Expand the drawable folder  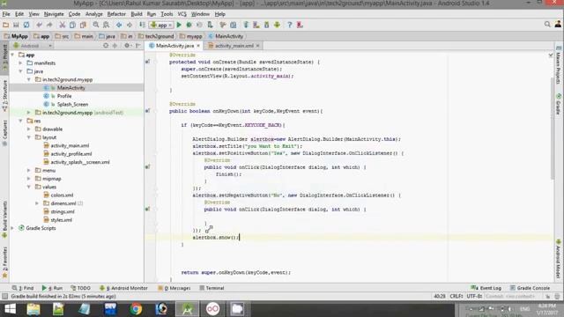pos(29,129)
